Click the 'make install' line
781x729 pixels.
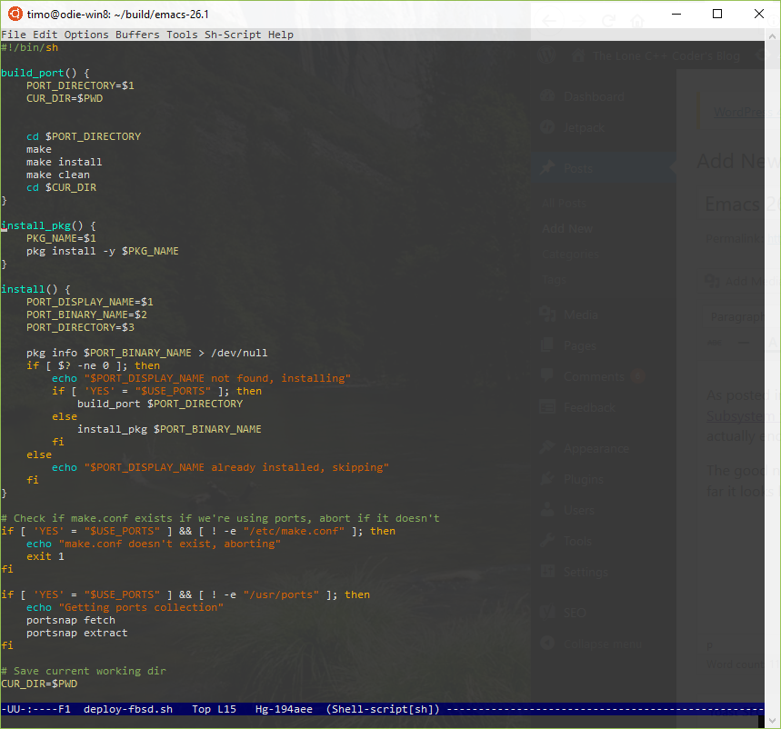click(65, 162)
